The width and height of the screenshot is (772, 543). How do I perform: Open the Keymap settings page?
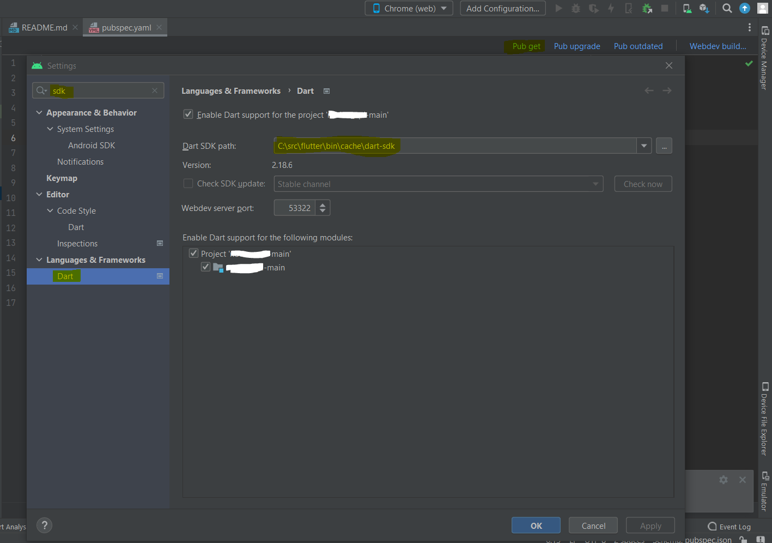(62, 178)
